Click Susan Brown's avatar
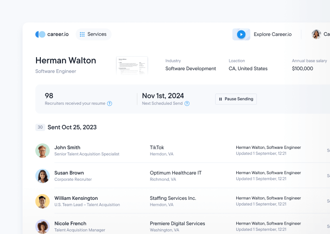Viewport: 330px width, 234px height. point(43,176)
